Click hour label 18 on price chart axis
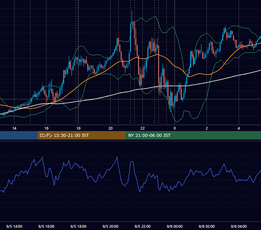 click(78, 128)
